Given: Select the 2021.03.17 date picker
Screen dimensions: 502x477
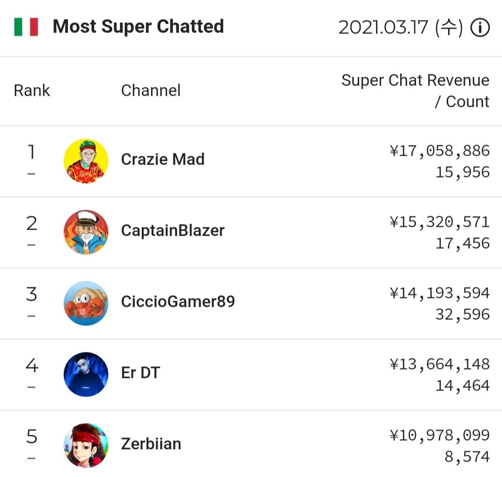Looking at the screenshot, I should coord(400,28).
